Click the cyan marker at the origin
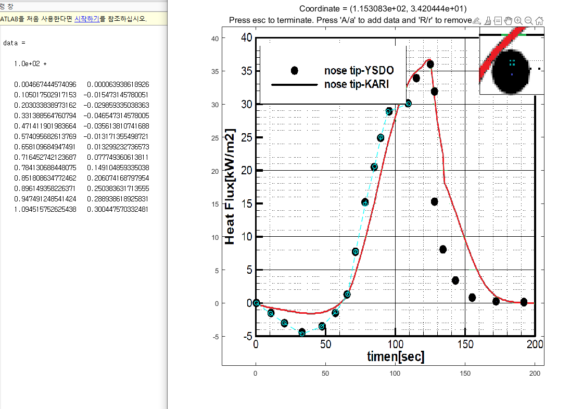 click(256, 303)
